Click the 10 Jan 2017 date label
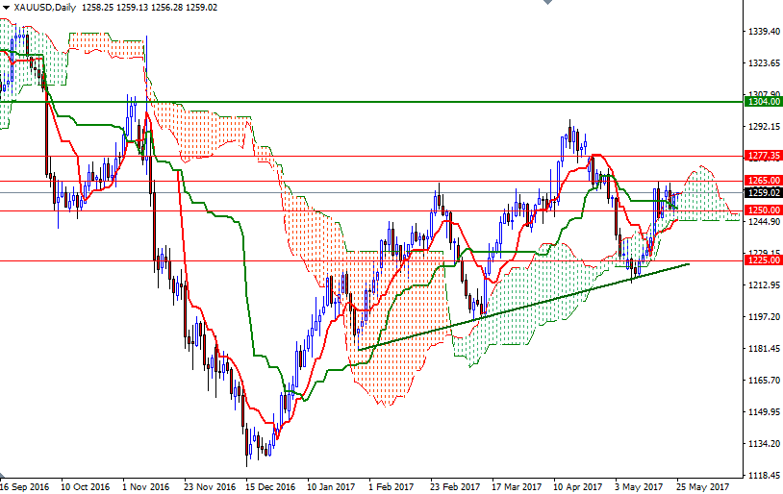783x494 pixels. (331, 486)
